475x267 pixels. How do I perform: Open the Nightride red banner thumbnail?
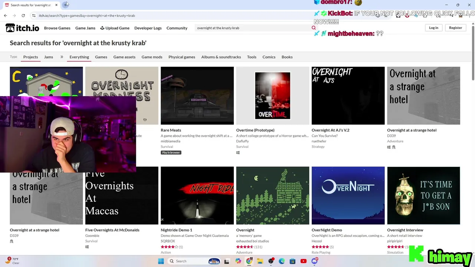pyautogui.click(x=197, y=195)
